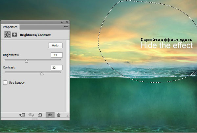Click the Brightness/Contrast title text
197x133 pixels.
pyautogui.click(x=35, y=35)
